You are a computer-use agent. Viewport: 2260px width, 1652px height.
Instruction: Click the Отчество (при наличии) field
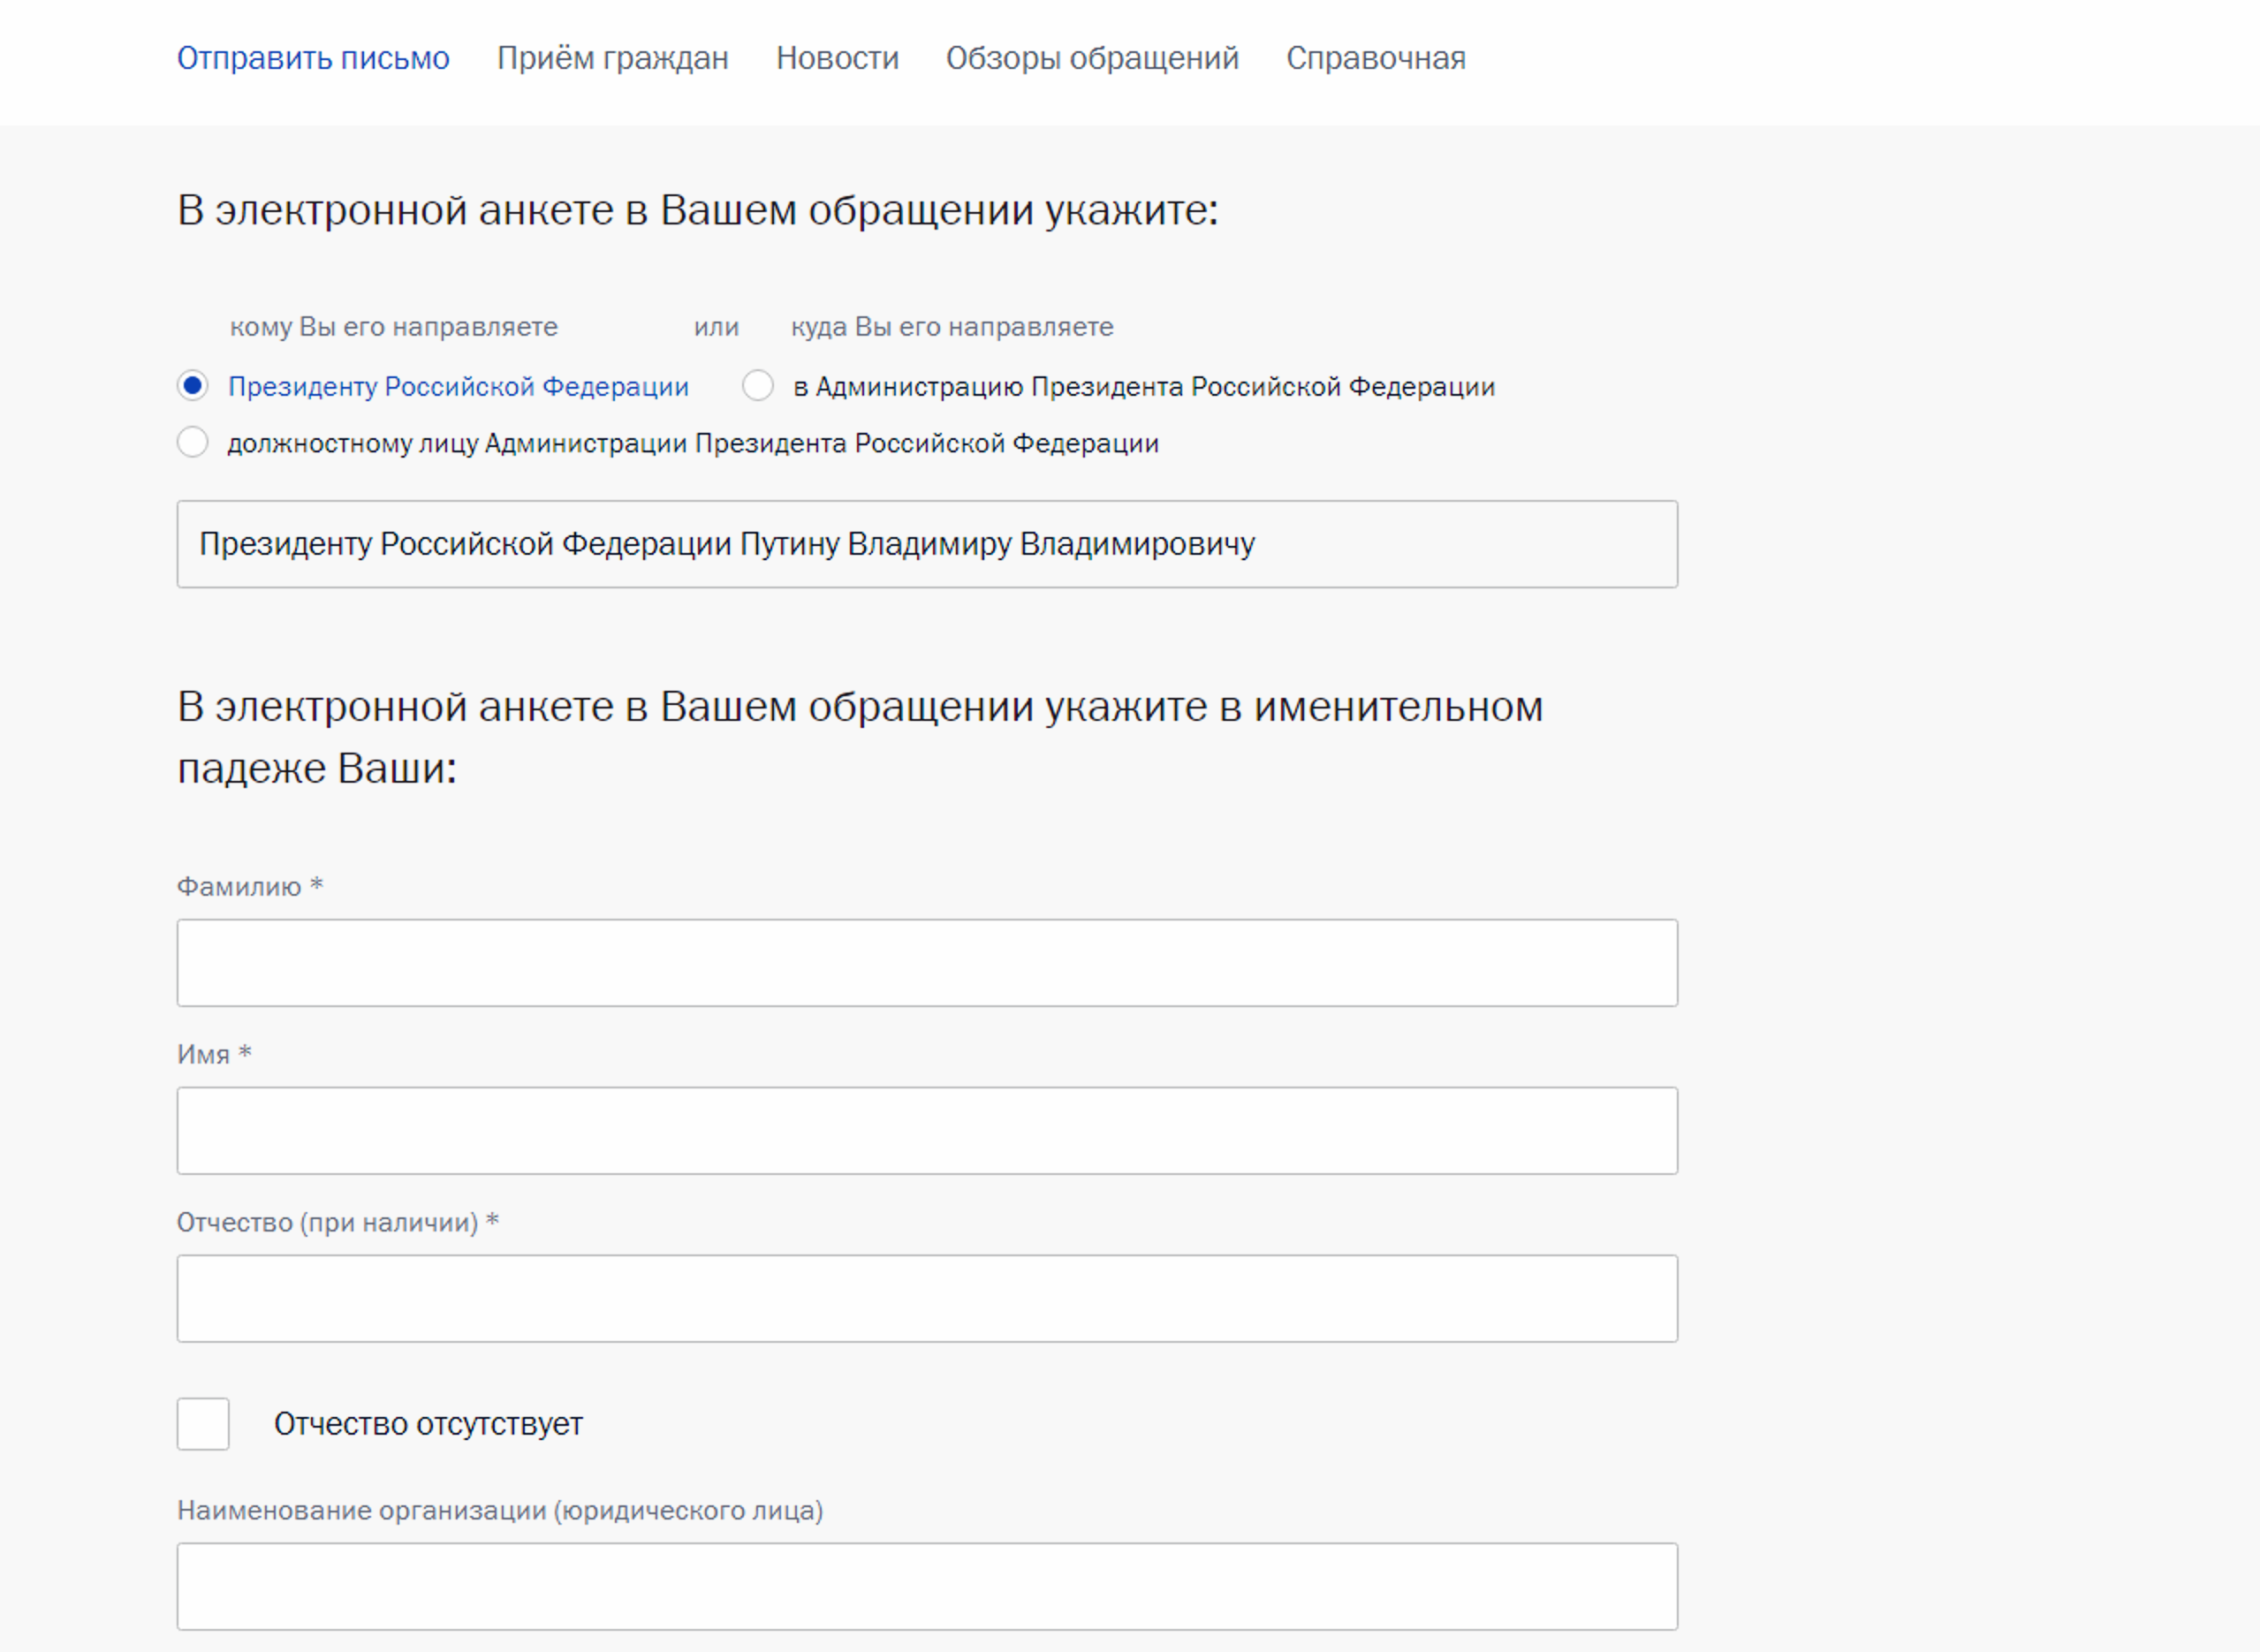click(x=927, y=1299)
